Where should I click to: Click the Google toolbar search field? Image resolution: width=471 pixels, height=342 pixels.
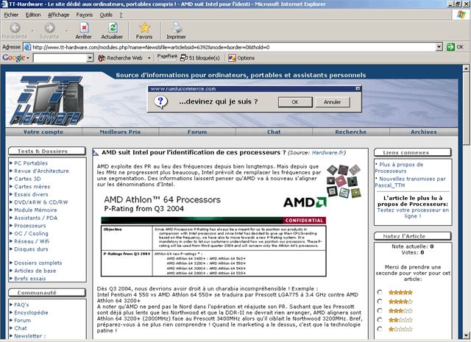[60, 58]
